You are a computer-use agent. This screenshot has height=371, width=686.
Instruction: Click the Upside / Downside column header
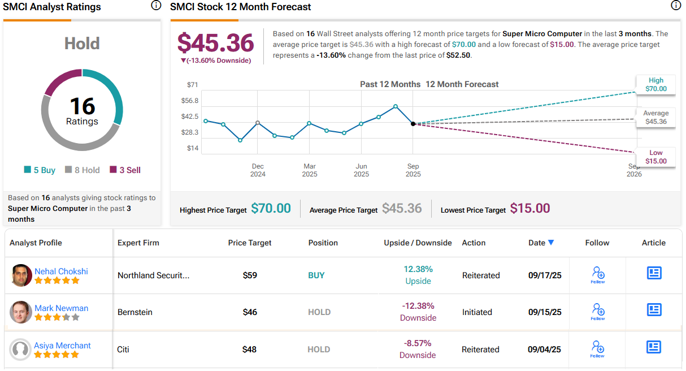coord(418,243)
